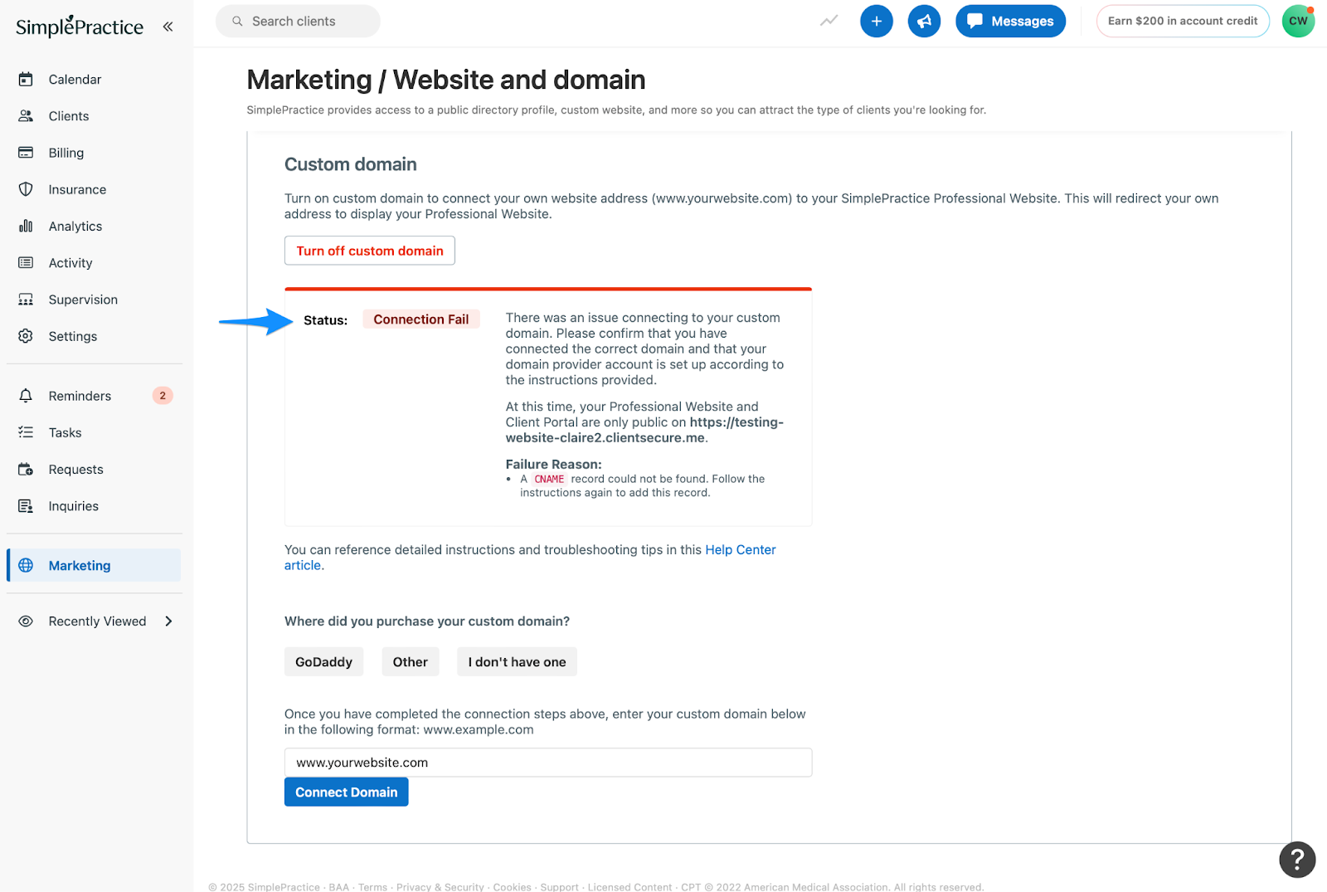Viewport: 1327px width, 892px height.
Task: Focus the custom domain input field
Action: [548, 763]
